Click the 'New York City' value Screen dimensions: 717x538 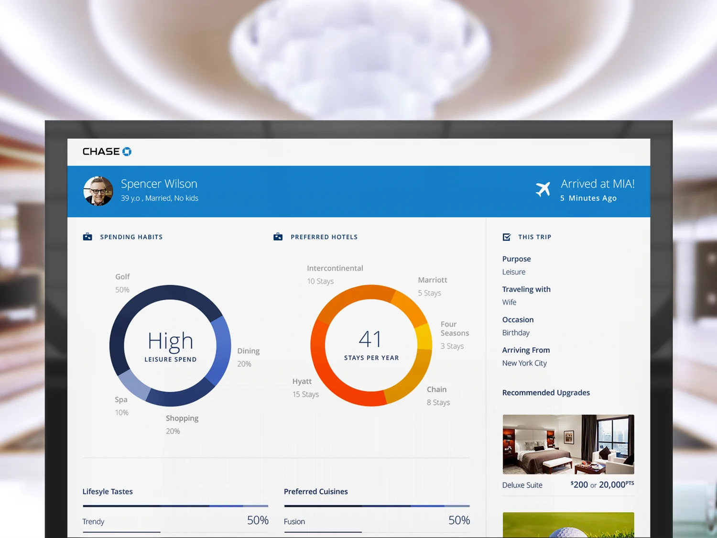click(524, 363)
